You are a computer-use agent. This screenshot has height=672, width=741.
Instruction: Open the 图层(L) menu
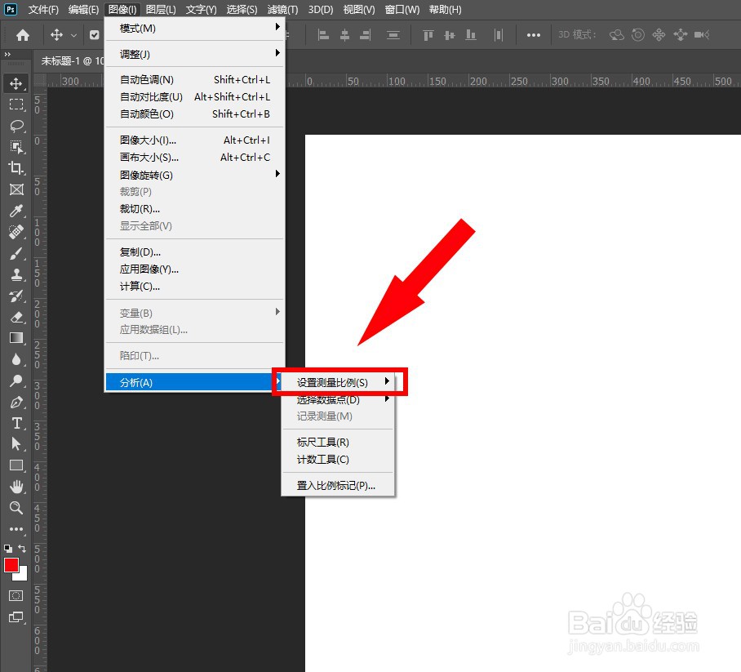click(x=161, y=10)
